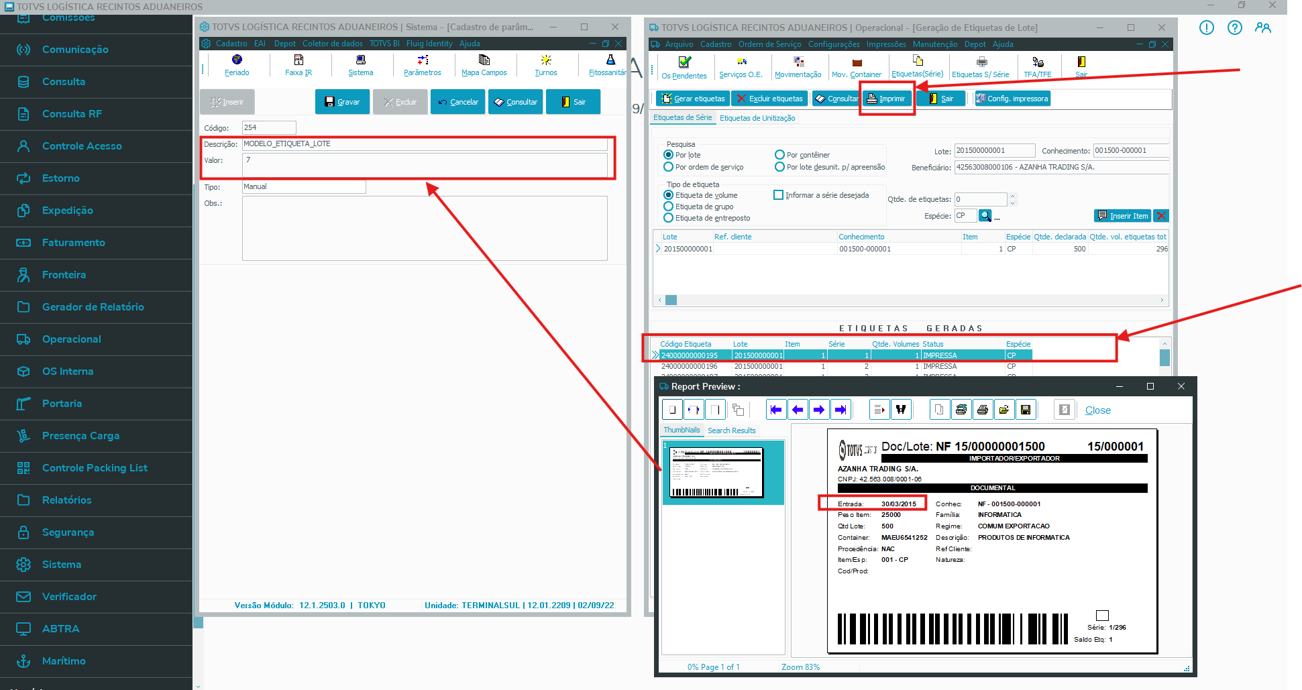Image resolution: width=1302 pixels, height=690 pixels.
Task: Click the horizontal scrollbar thumb under the Lote grid
Action: coord(671,300)
